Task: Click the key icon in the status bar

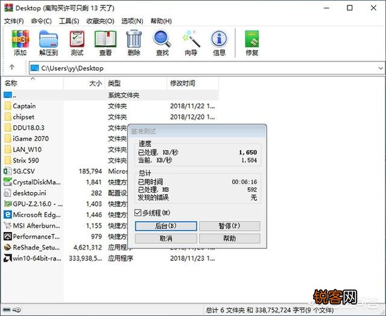Action: [17, 309]
